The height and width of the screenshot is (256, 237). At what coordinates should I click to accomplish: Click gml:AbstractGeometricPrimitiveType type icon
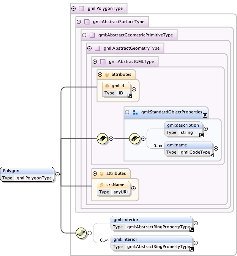pos(92,35)
